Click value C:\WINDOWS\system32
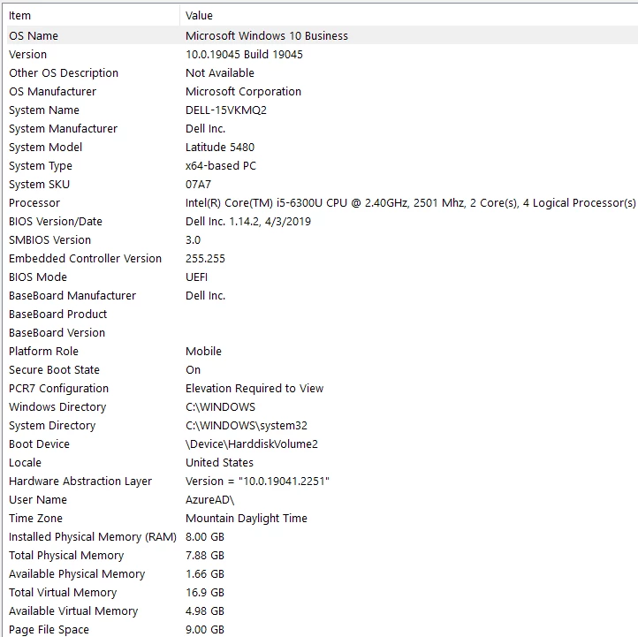Image resolution: width=638 pixels, height=637 pixels. point(247,426)
